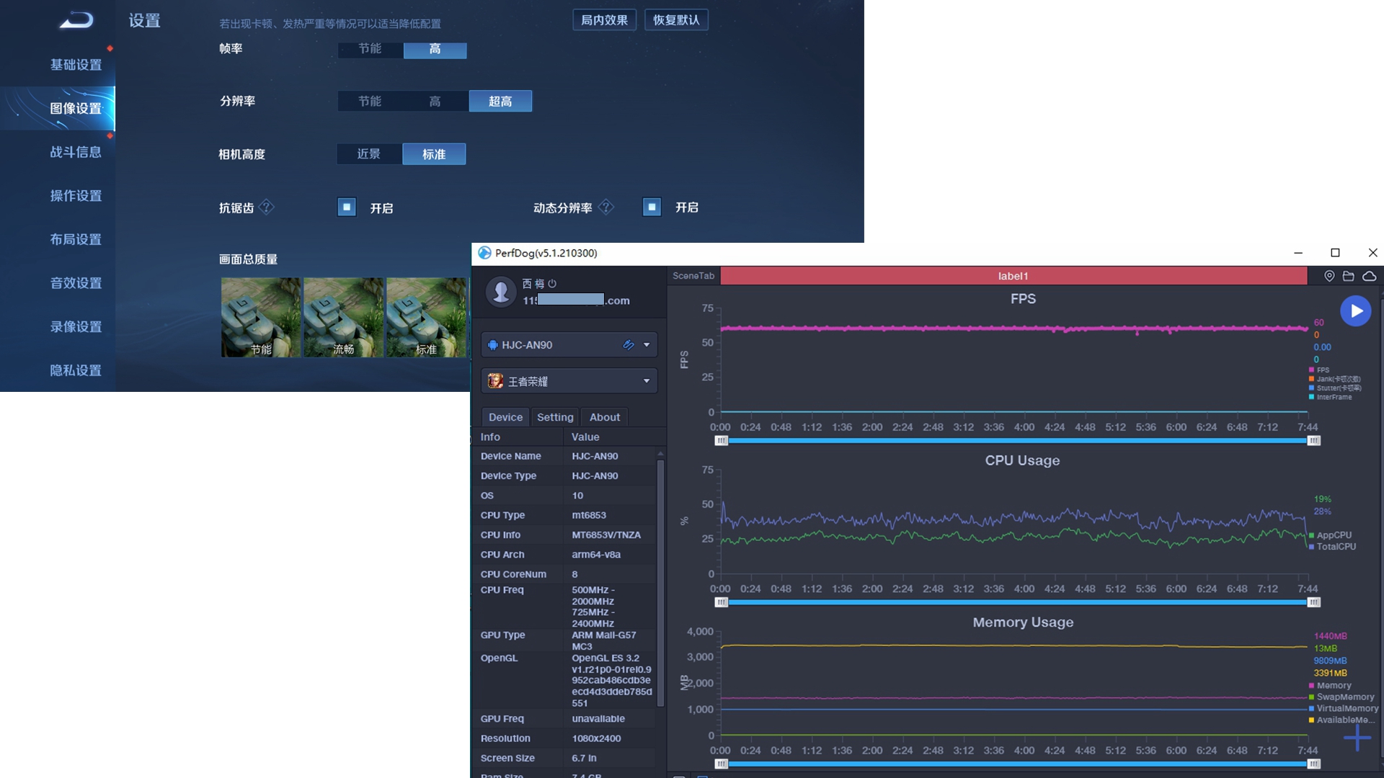The width and height of the screenshot is (1384, 778).
Task: Click the 恢复默认 button
Action: tap(676, 20)
